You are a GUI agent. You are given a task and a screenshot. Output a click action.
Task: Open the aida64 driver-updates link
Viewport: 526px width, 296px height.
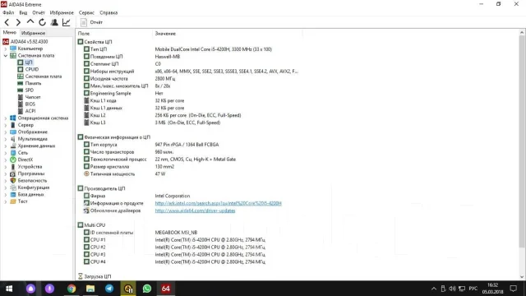pyautogui.click(x=195, y=210)
